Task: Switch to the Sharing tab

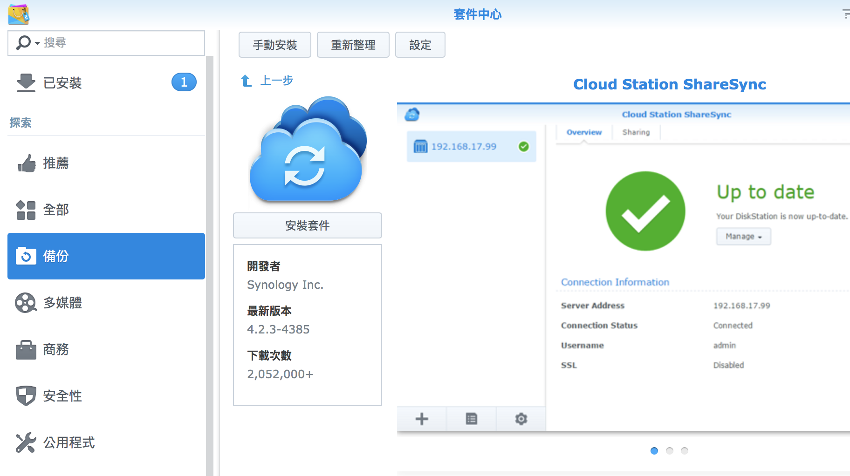Action: tap(636, 132)
